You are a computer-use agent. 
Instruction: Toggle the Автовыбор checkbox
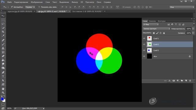click(12, 7)
